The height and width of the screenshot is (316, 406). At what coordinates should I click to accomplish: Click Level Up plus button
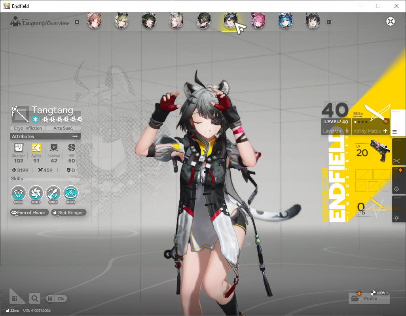tap(347, 131)
